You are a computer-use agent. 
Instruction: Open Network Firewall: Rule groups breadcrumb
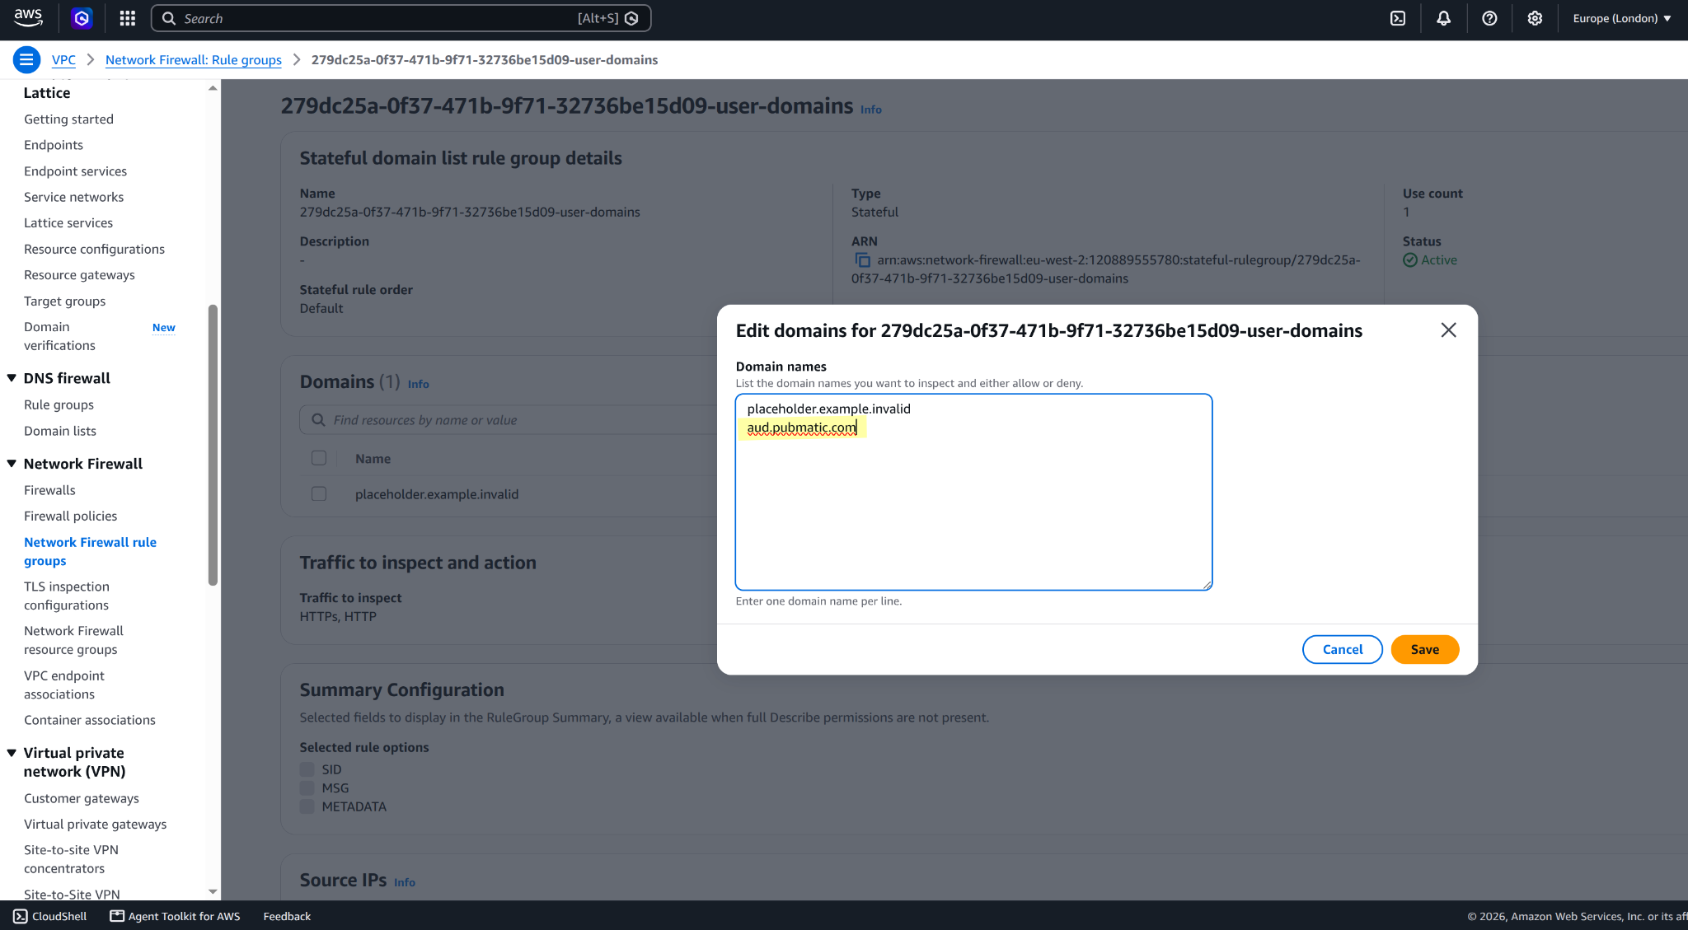pyautogui.click(x=194, y=59)
